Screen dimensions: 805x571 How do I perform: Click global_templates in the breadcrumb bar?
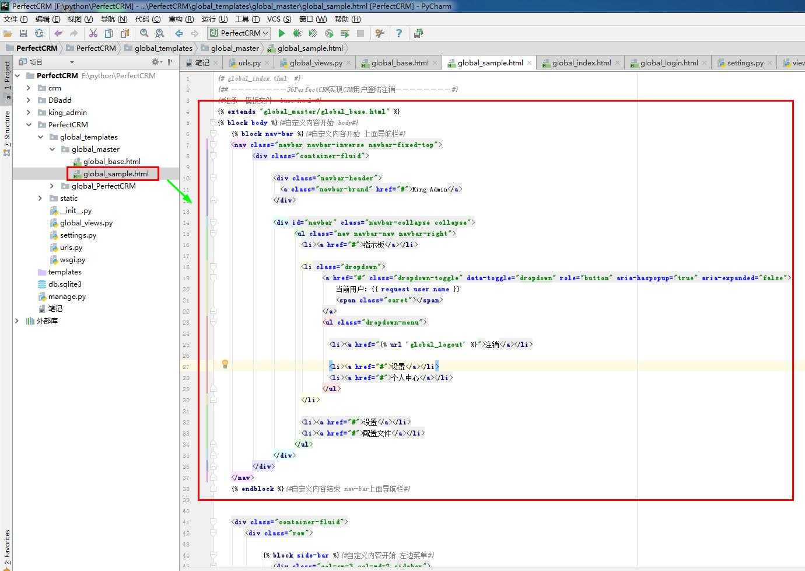click(163, 48)
